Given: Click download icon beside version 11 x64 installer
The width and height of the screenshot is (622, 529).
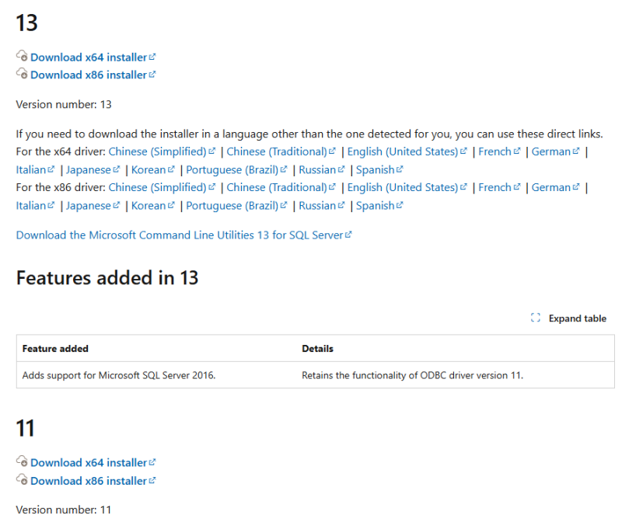Looking at the screenshot, I should pos(22,462).
